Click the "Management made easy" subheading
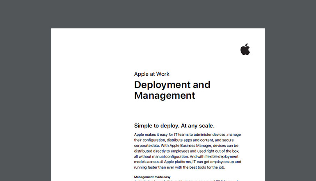Image resolution: width=316 pixels, height=181 pixels. tap(152, 177)
